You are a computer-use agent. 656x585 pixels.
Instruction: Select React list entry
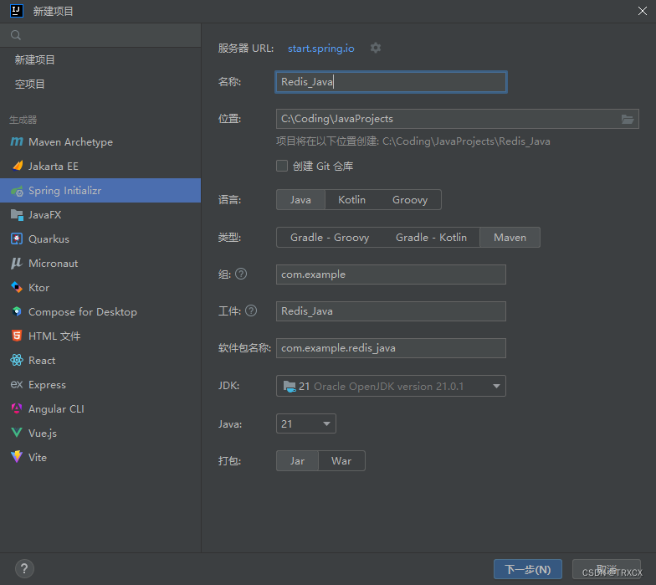pyautogui.click(x=100, y=360)
